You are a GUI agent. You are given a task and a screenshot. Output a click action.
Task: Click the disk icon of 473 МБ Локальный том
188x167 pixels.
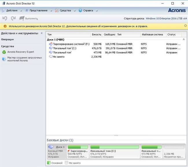(51, 52)
